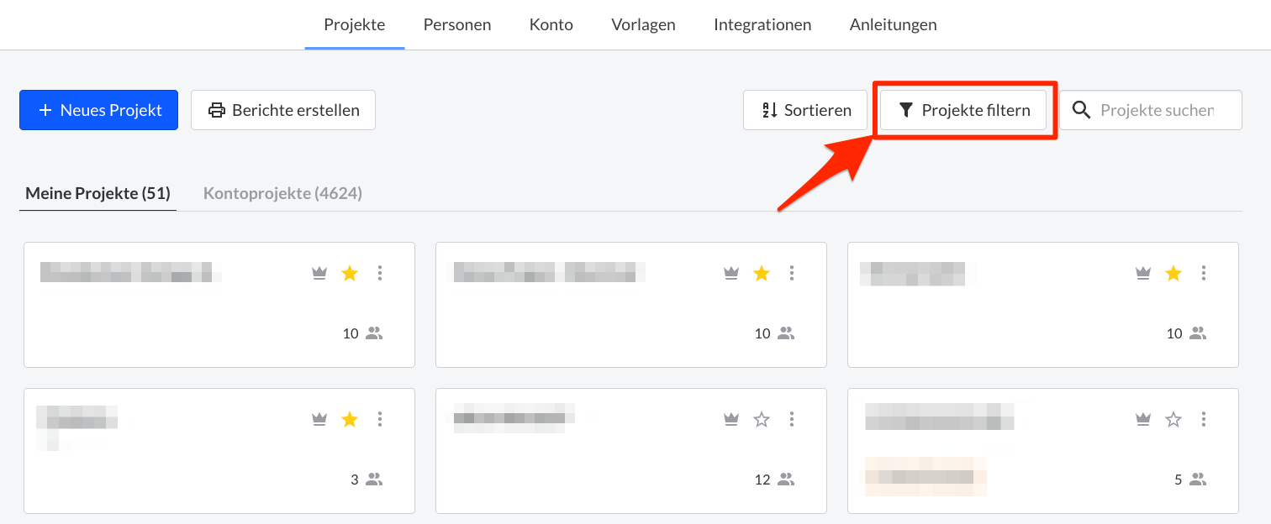
Task: Favorite the project with 12 members
Action: tap(761, 419)
